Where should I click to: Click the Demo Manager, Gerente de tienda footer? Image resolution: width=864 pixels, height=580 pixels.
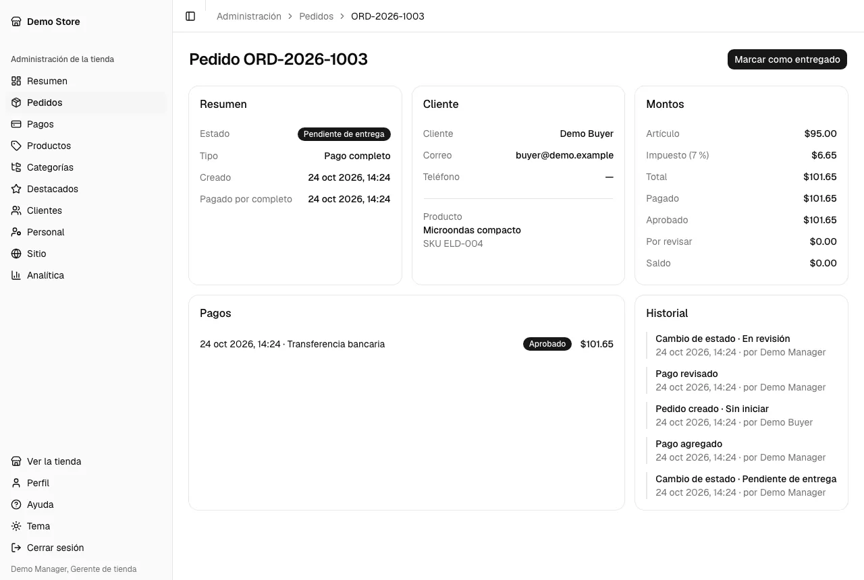[x=74, y=569]
